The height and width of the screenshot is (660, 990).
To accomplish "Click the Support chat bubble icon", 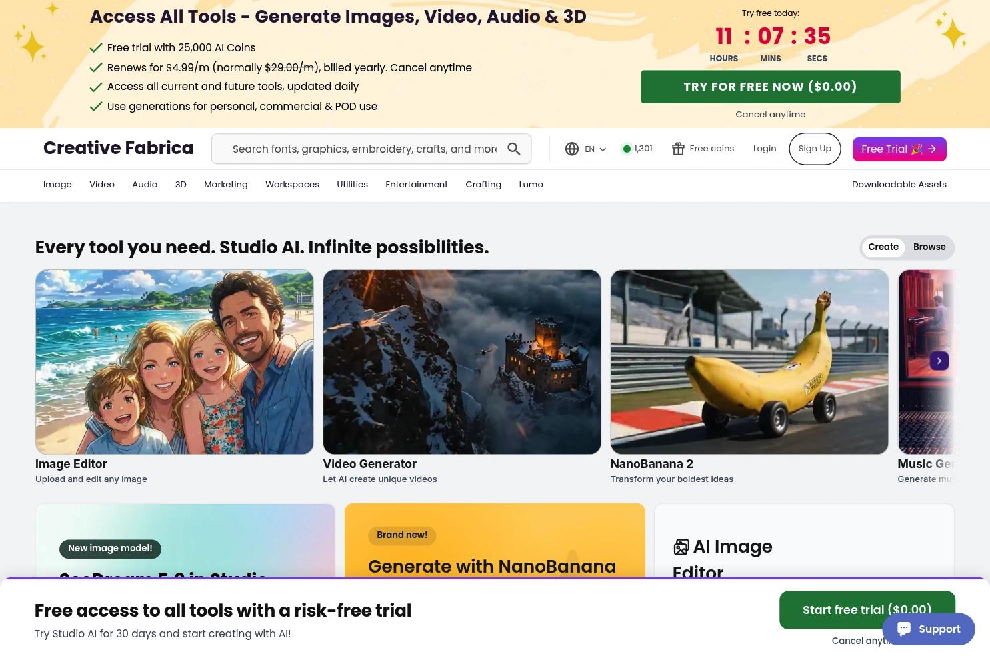I will click(904, 629).
